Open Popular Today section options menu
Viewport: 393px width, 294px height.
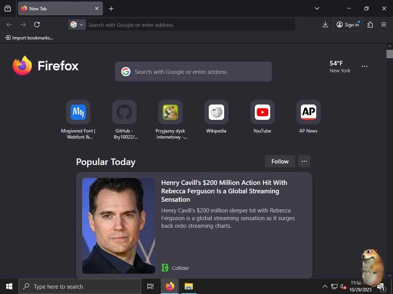(304, 161)
